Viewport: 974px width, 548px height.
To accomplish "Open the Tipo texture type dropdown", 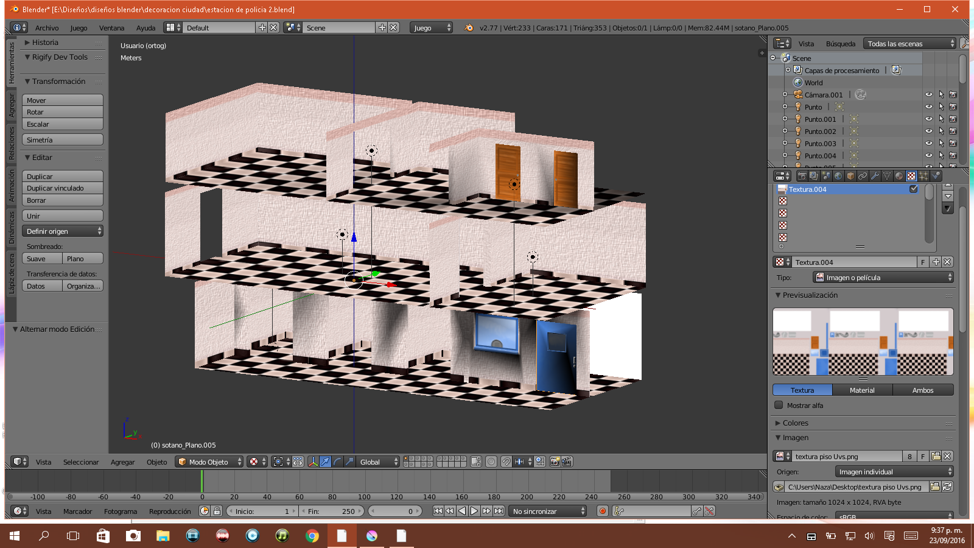I will coord(883,278).
